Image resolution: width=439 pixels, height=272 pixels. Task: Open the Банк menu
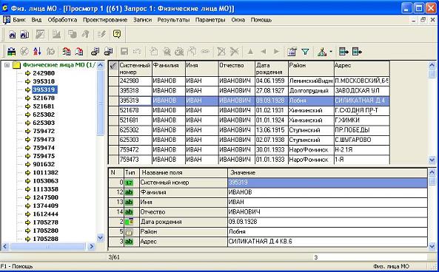coord(19,20)
